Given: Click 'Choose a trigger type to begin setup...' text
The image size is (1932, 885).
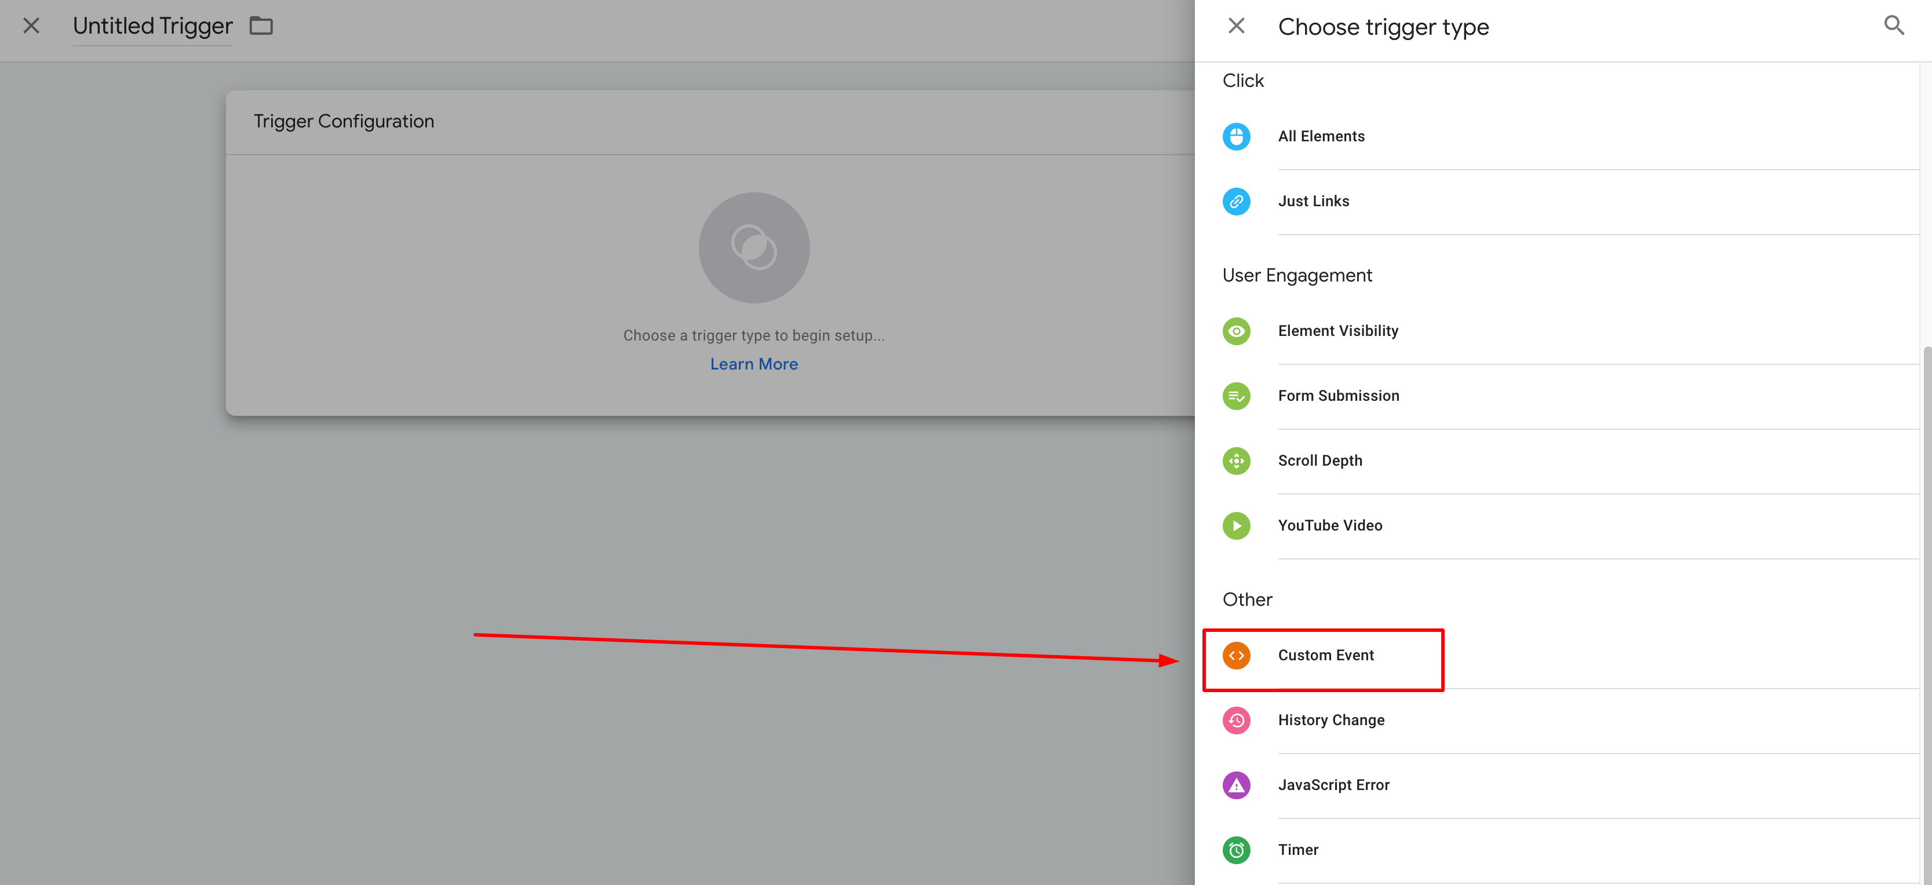Looking at the screenshot, I should pos(754,336).
